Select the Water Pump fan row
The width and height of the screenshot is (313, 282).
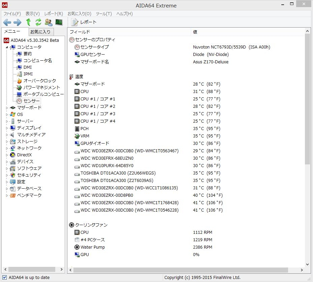coord(93,247)
